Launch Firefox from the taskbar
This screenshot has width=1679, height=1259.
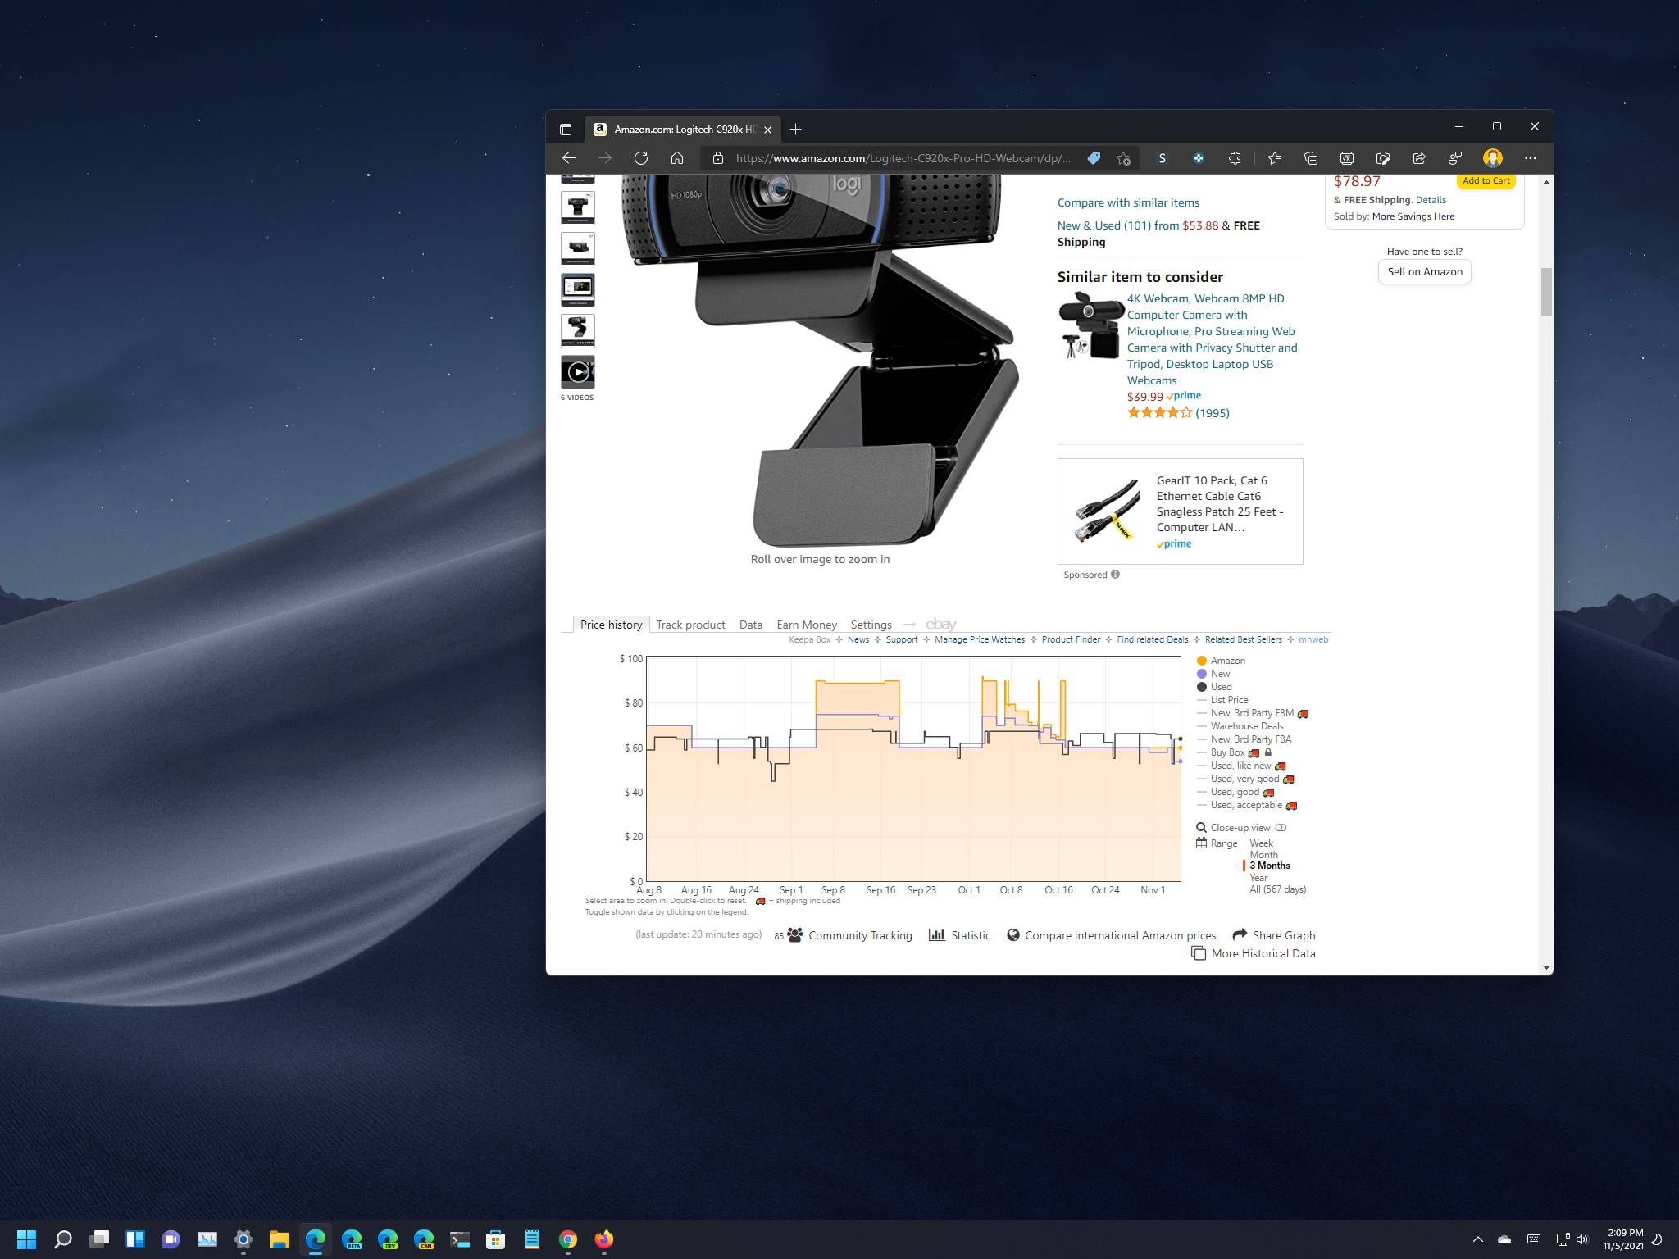[x=603, y=1239]
